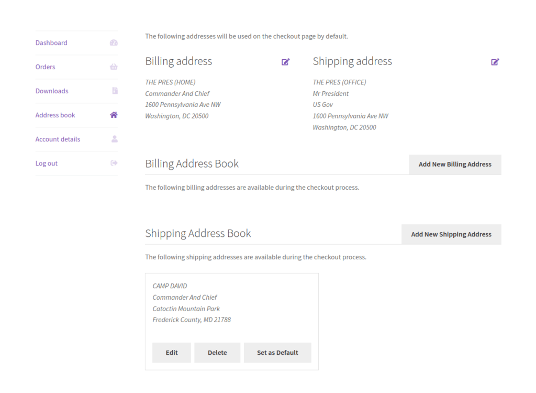The height and width of the screenshot is (393, 536).
Task: Delete the CAMP DAVID address
Action: [x=217, y=352]
